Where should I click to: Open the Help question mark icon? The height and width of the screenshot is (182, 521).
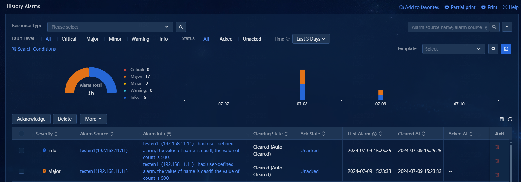pos(505,7)
